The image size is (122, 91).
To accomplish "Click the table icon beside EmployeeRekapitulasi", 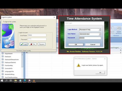I will click(3, 59).
